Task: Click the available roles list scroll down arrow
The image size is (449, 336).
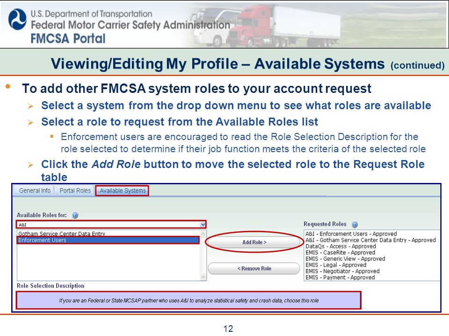Action: tap(203, 277)
